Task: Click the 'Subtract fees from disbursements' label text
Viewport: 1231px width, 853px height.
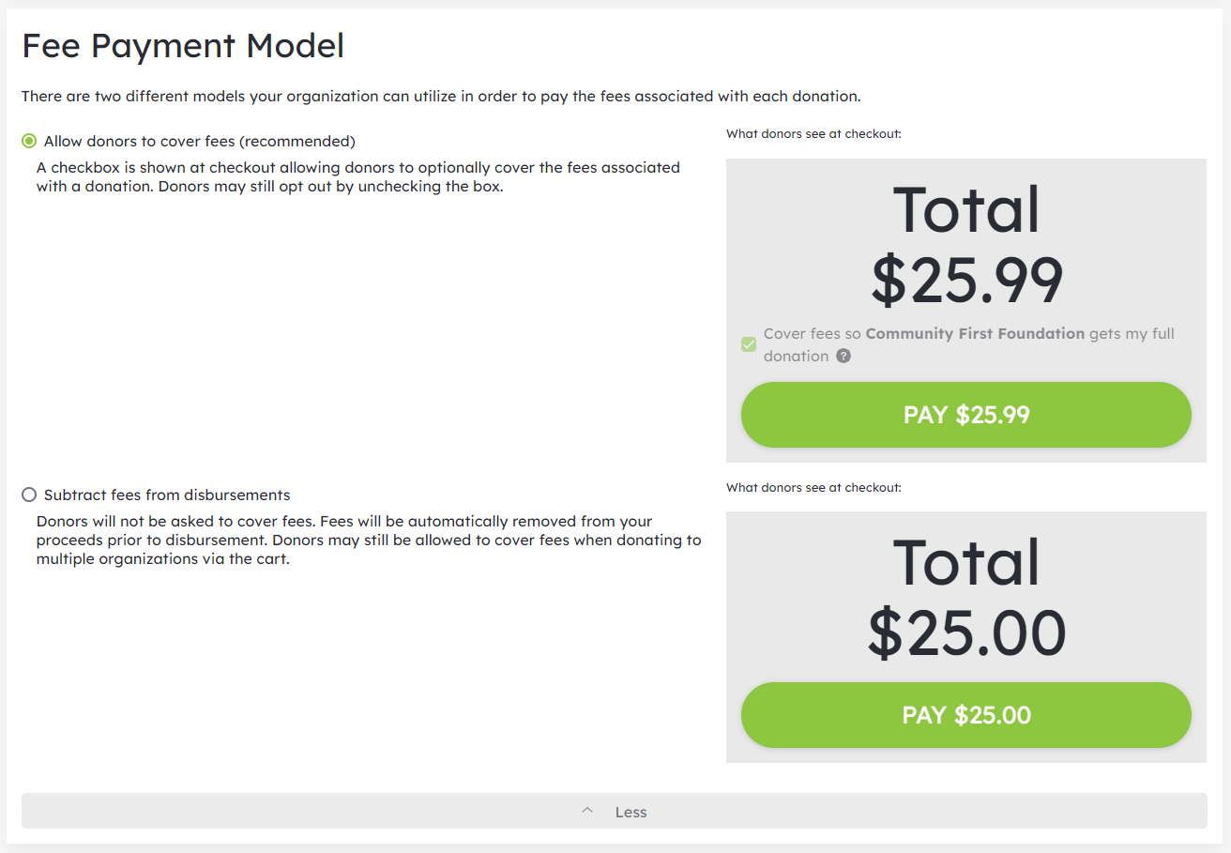Action: 167,495
